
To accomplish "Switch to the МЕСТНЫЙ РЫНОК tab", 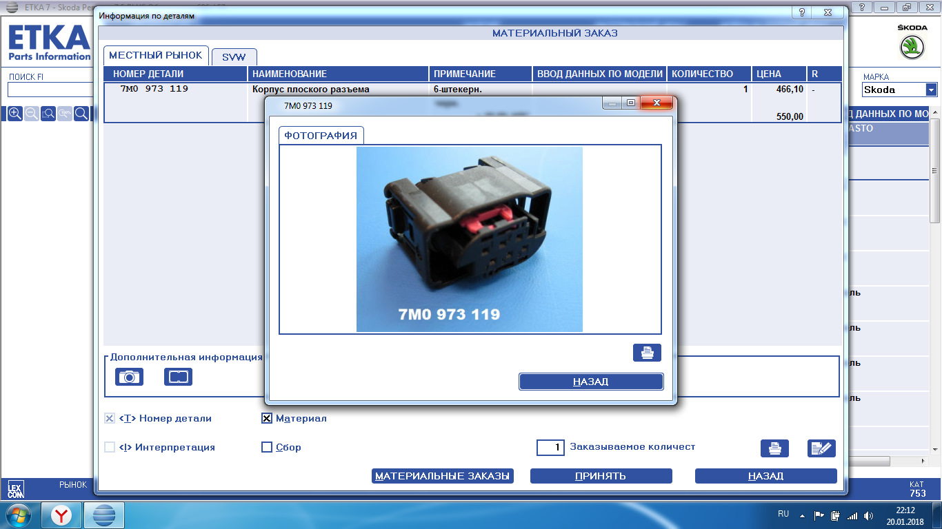I will coord(156,56).
